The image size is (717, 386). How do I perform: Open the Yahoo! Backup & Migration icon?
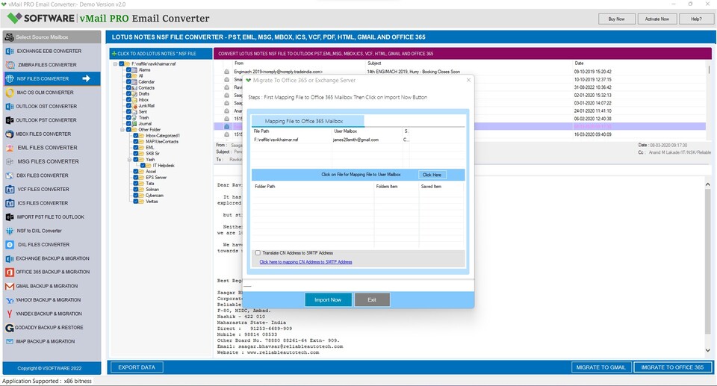click(x=10, y=300)
